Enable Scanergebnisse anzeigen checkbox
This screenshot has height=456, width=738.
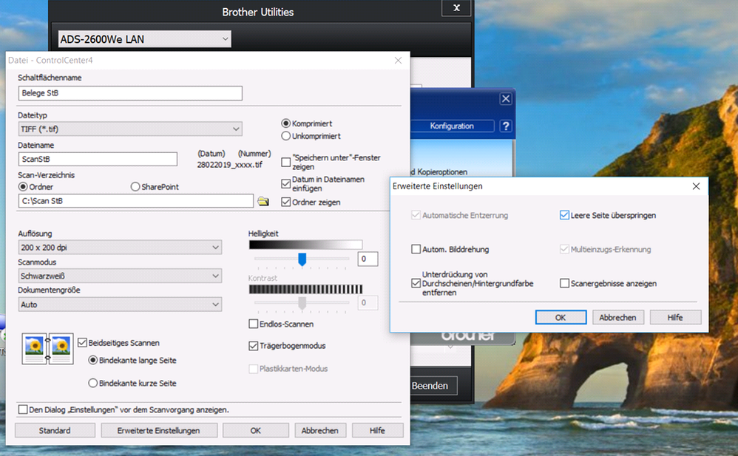564,283
